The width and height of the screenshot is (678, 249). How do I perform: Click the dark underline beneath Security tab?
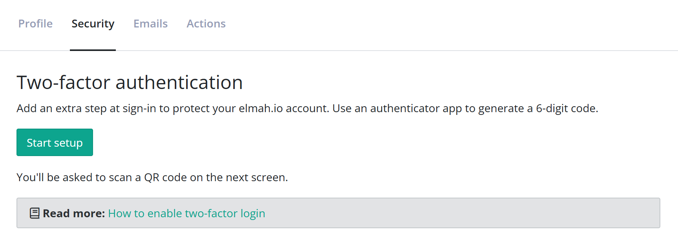93,50
